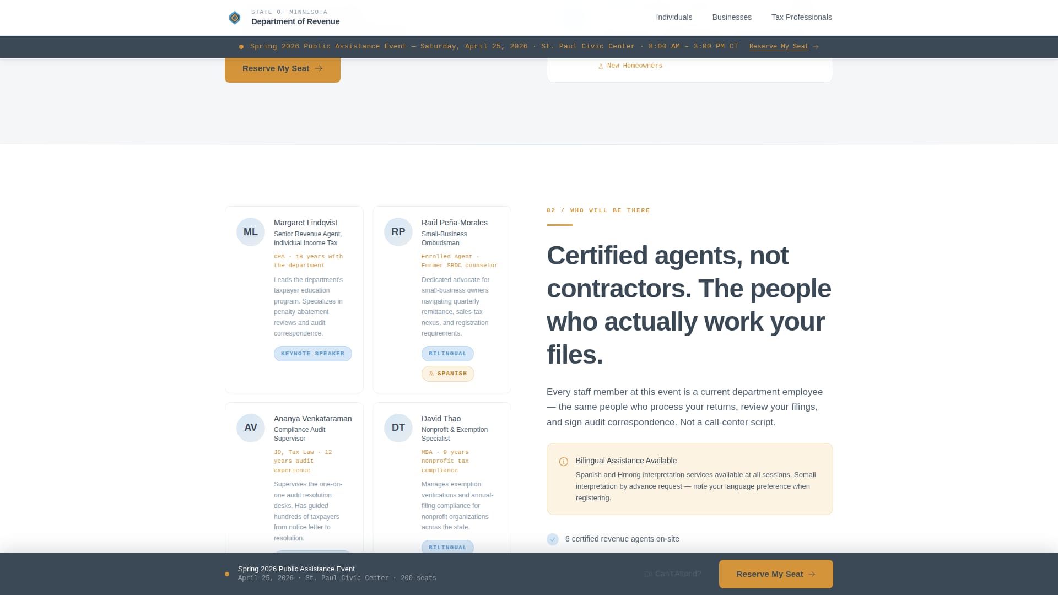Click the Bilingual badge on Raúl's card
This screenshot has height=595, width=1058.
point(447,354)
